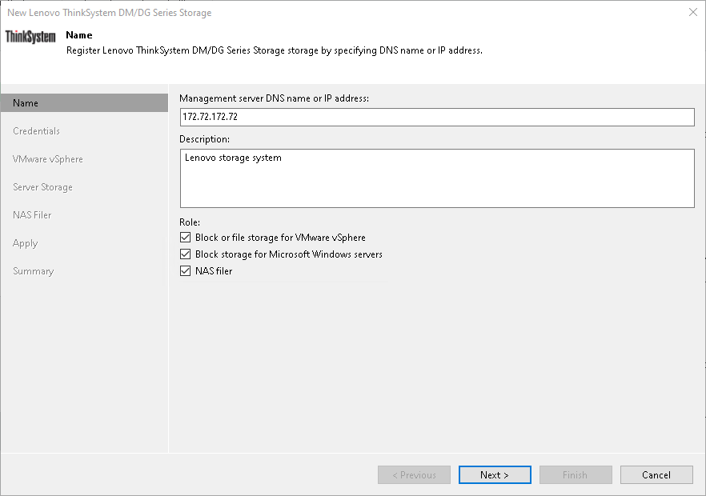Click inside the Description text box
Screen dimensions: 706x496
pyautogui.click(x=437, y=178)
